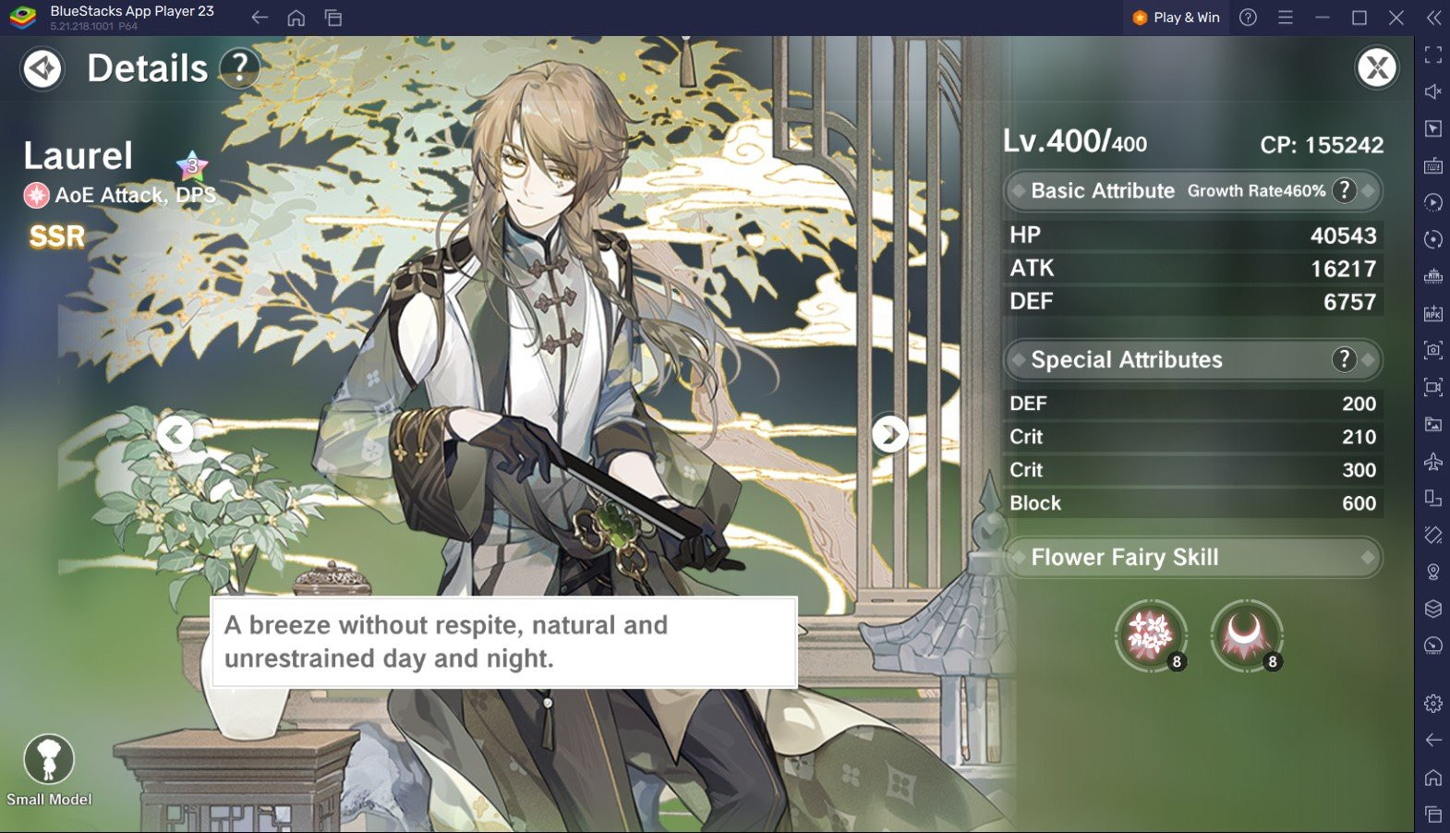Show the previous character with the left arrow
This screenshot has height=833, width=1450.
tap(175, 434)
